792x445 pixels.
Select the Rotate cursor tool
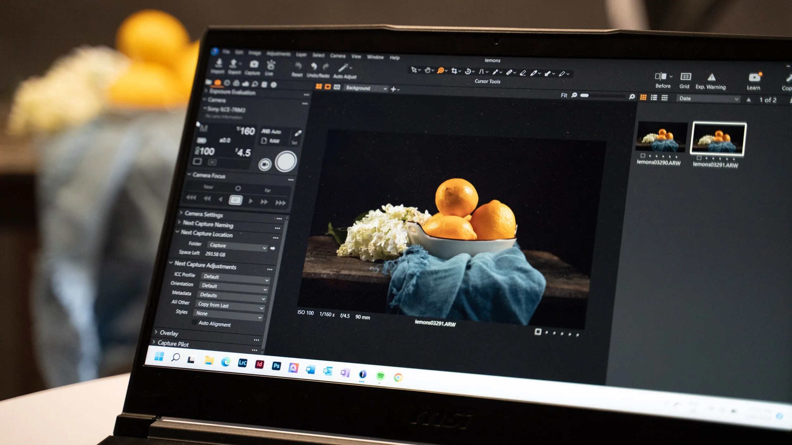coord(468,71)
